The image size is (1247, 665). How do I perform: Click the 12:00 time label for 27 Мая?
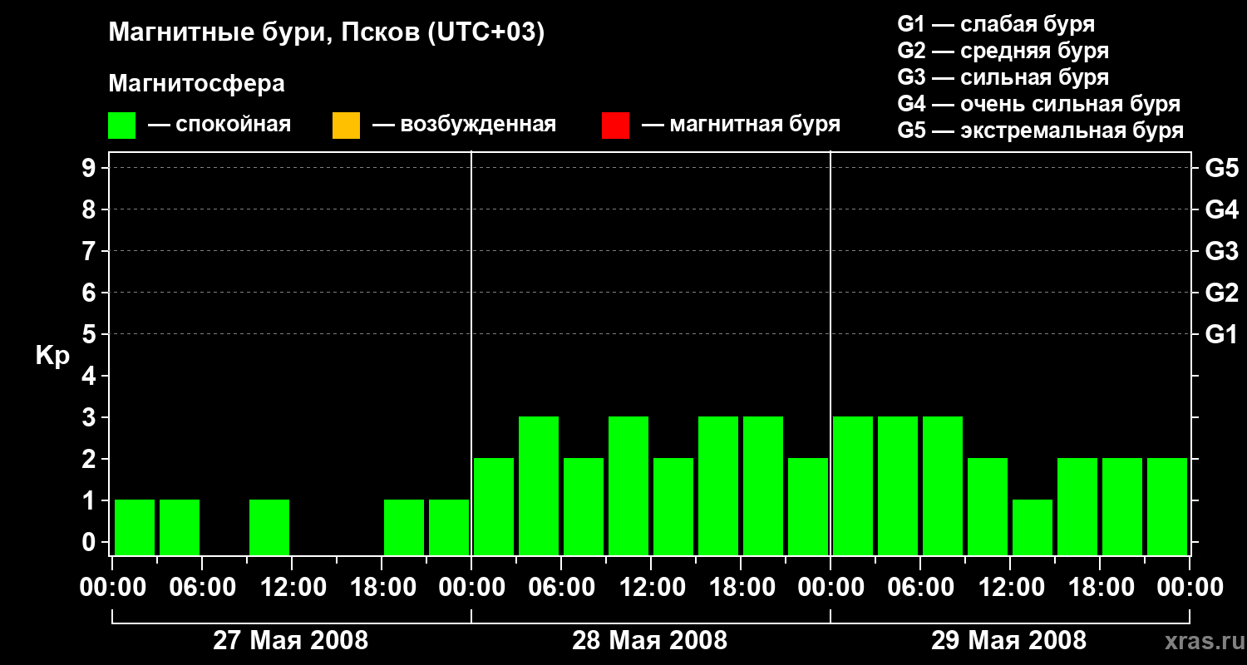292,588
